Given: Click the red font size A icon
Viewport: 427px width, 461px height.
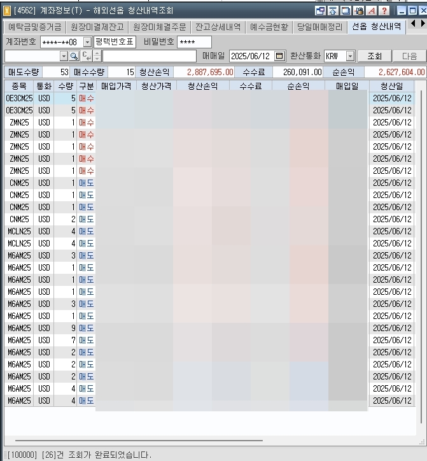Looking at the screenshot, I should tap(372, 11).
